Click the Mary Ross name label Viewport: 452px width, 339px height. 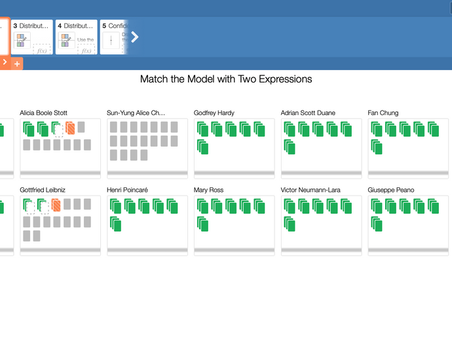pyautogui.click(x=209, y=190)
